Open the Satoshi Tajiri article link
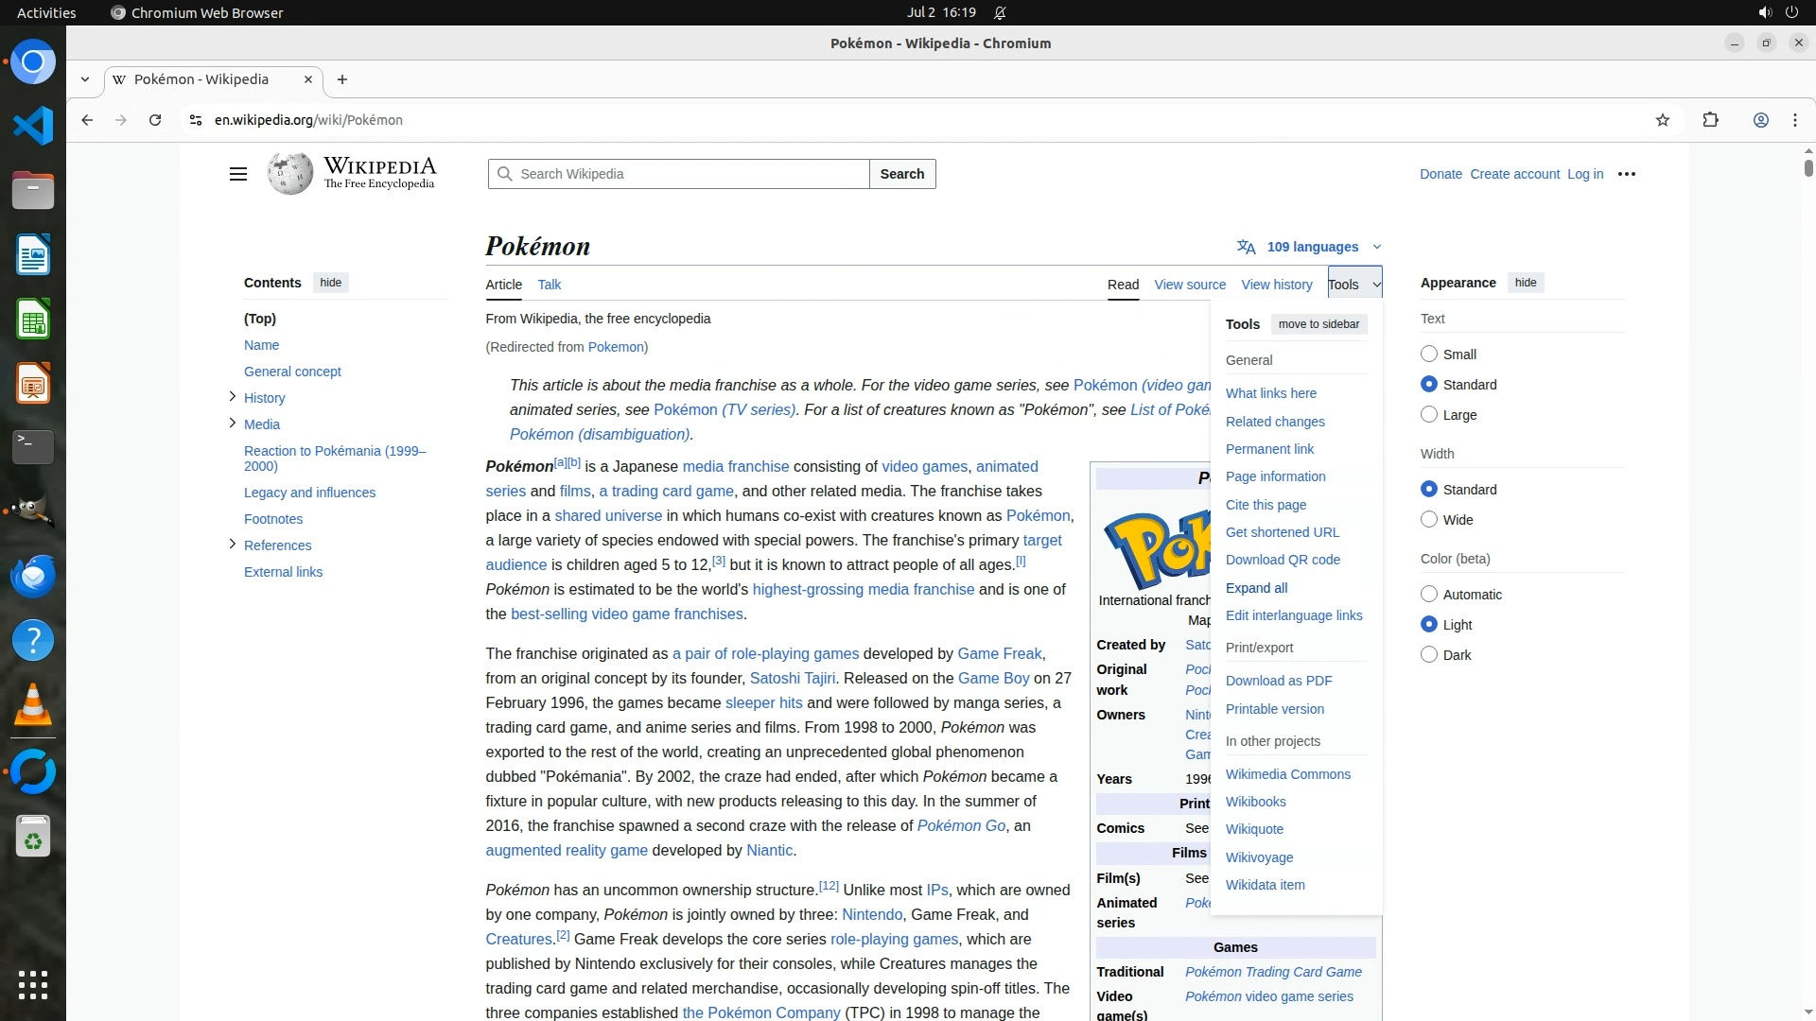 [x=792, y=678]
